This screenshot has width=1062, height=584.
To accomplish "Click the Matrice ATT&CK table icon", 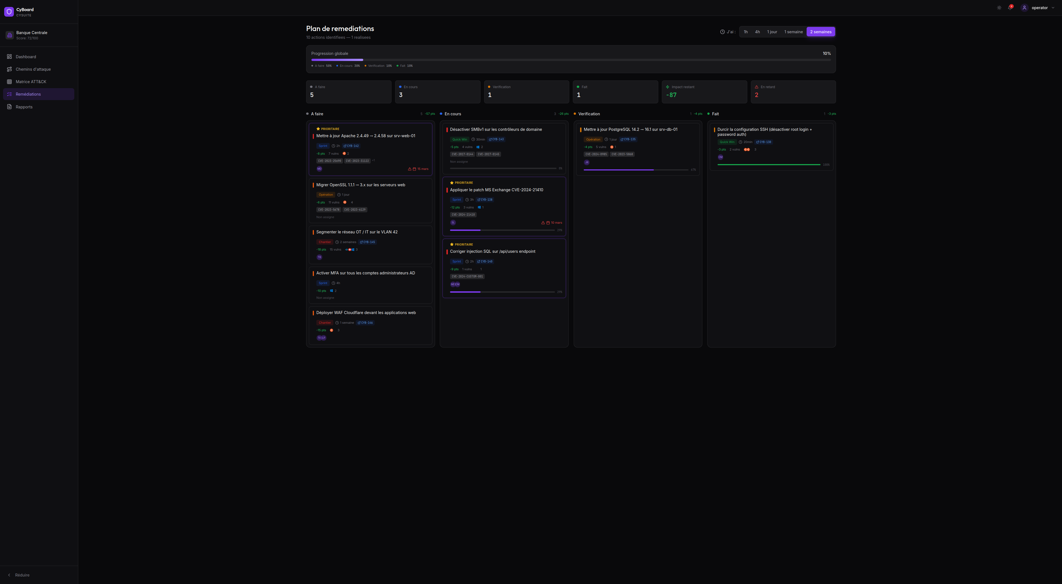I will (9, 81).
